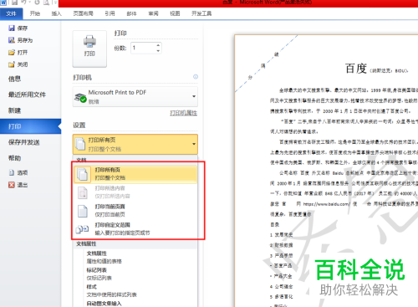Click the red 退出 exit icon
The width and height of the screenshot is (418, 307).
12,185
